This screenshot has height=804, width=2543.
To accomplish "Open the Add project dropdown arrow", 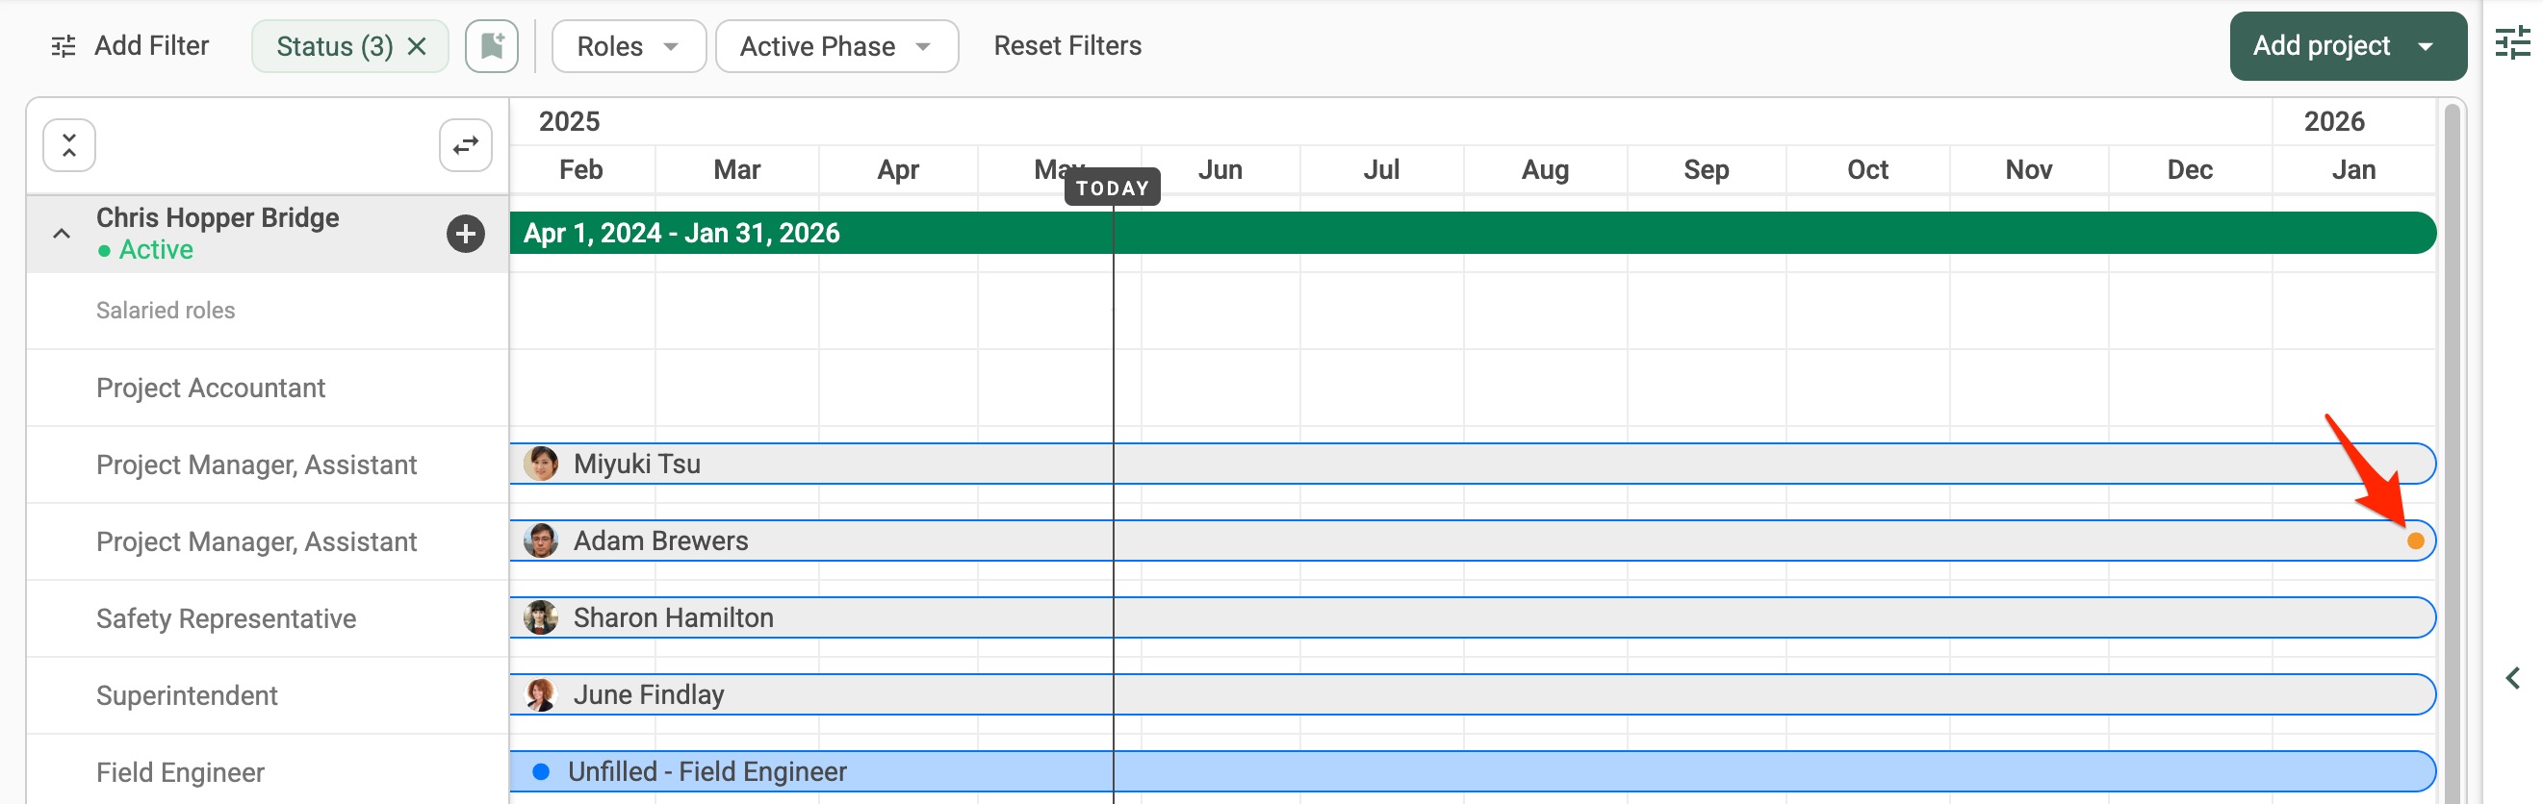I will 2426,46.
